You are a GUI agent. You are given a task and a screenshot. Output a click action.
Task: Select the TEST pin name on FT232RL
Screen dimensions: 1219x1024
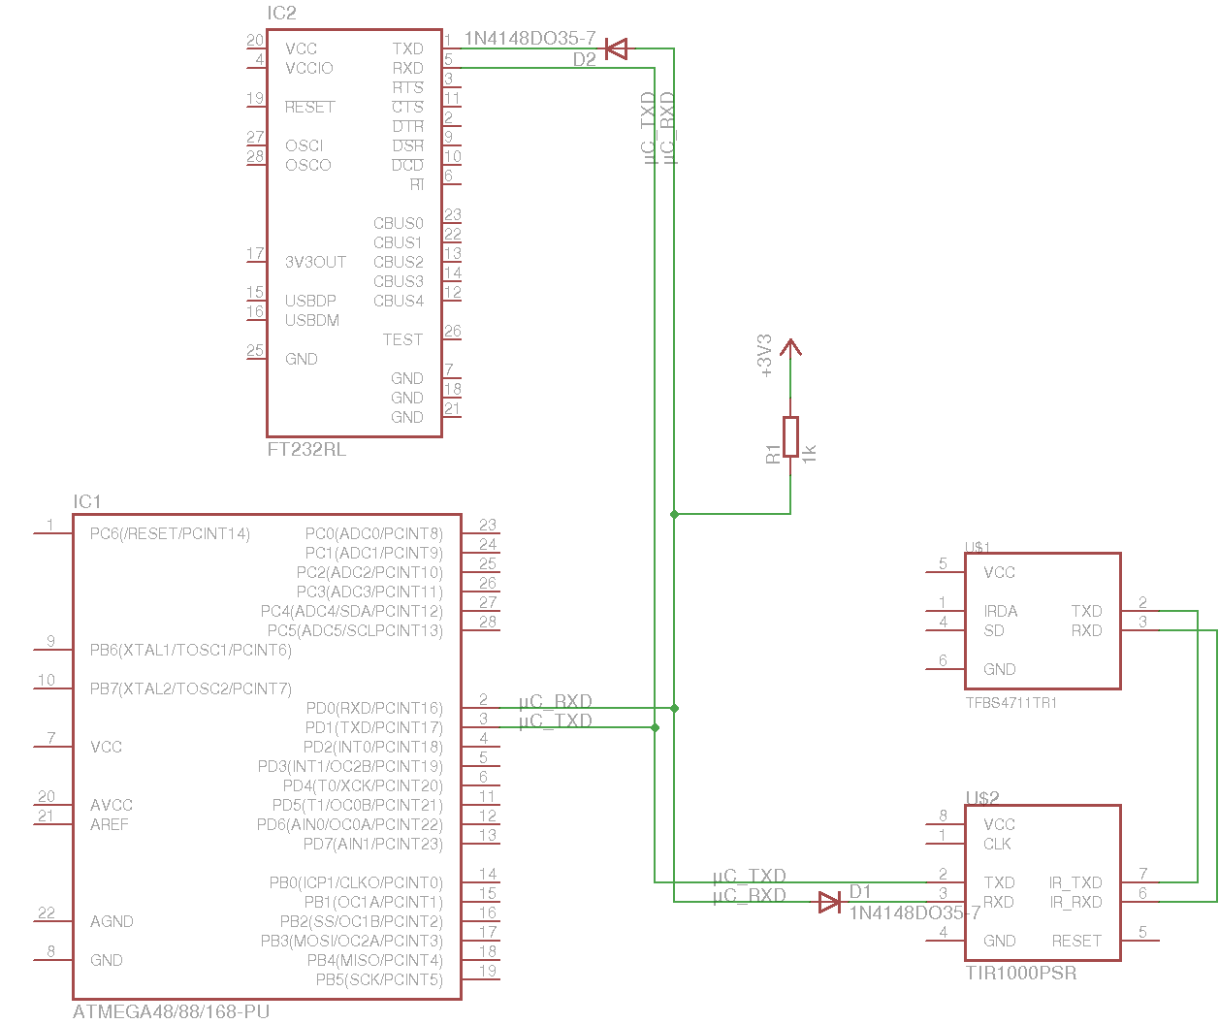click(402, 339)
